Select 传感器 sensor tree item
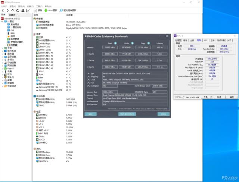 12,45
